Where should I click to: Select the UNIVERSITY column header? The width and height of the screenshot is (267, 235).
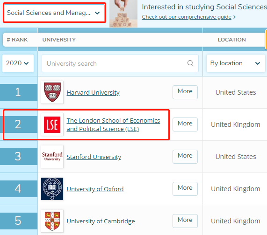[x=59, y=40]
